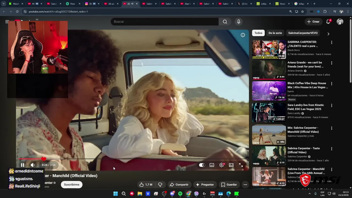
Task: Open YouTube notifications bell
Action: 328,22
